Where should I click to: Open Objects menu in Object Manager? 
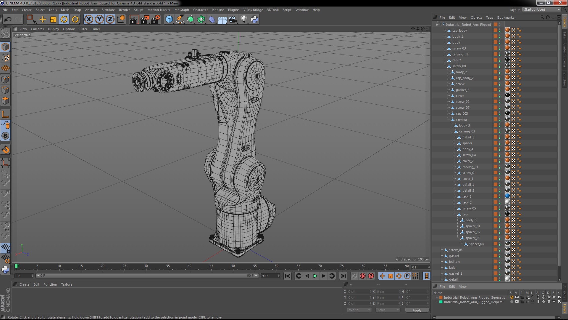coord(476,17)
